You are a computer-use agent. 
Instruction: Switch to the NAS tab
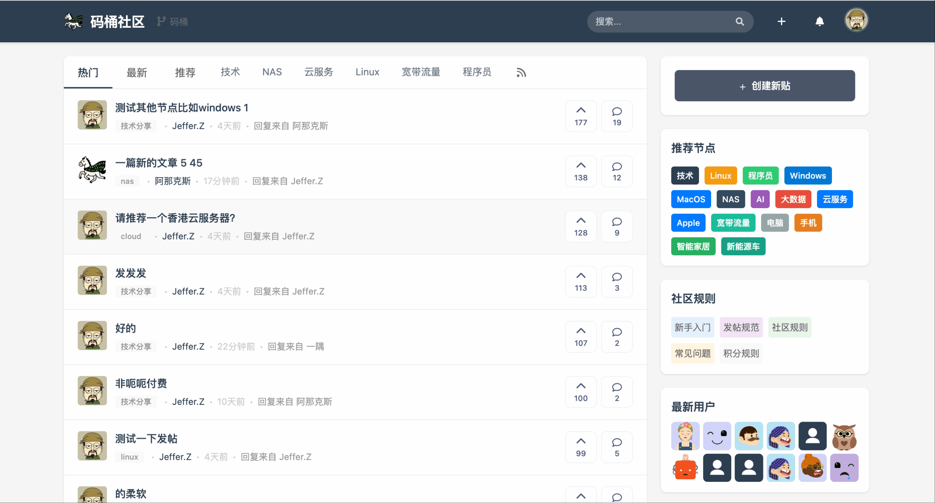tap(272, 72)
